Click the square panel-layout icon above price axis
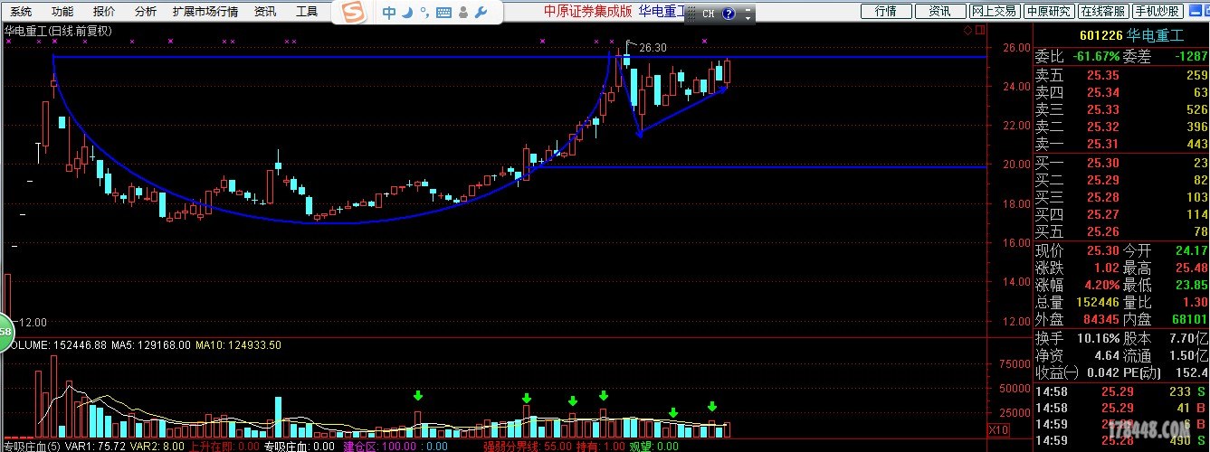 coord(979,29)
